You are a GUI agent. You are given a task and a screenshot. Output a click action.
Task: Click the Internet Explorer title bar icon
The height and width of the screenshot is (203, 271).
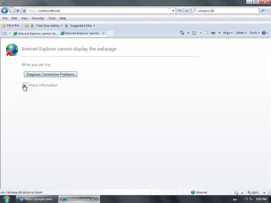coord(3,3)
